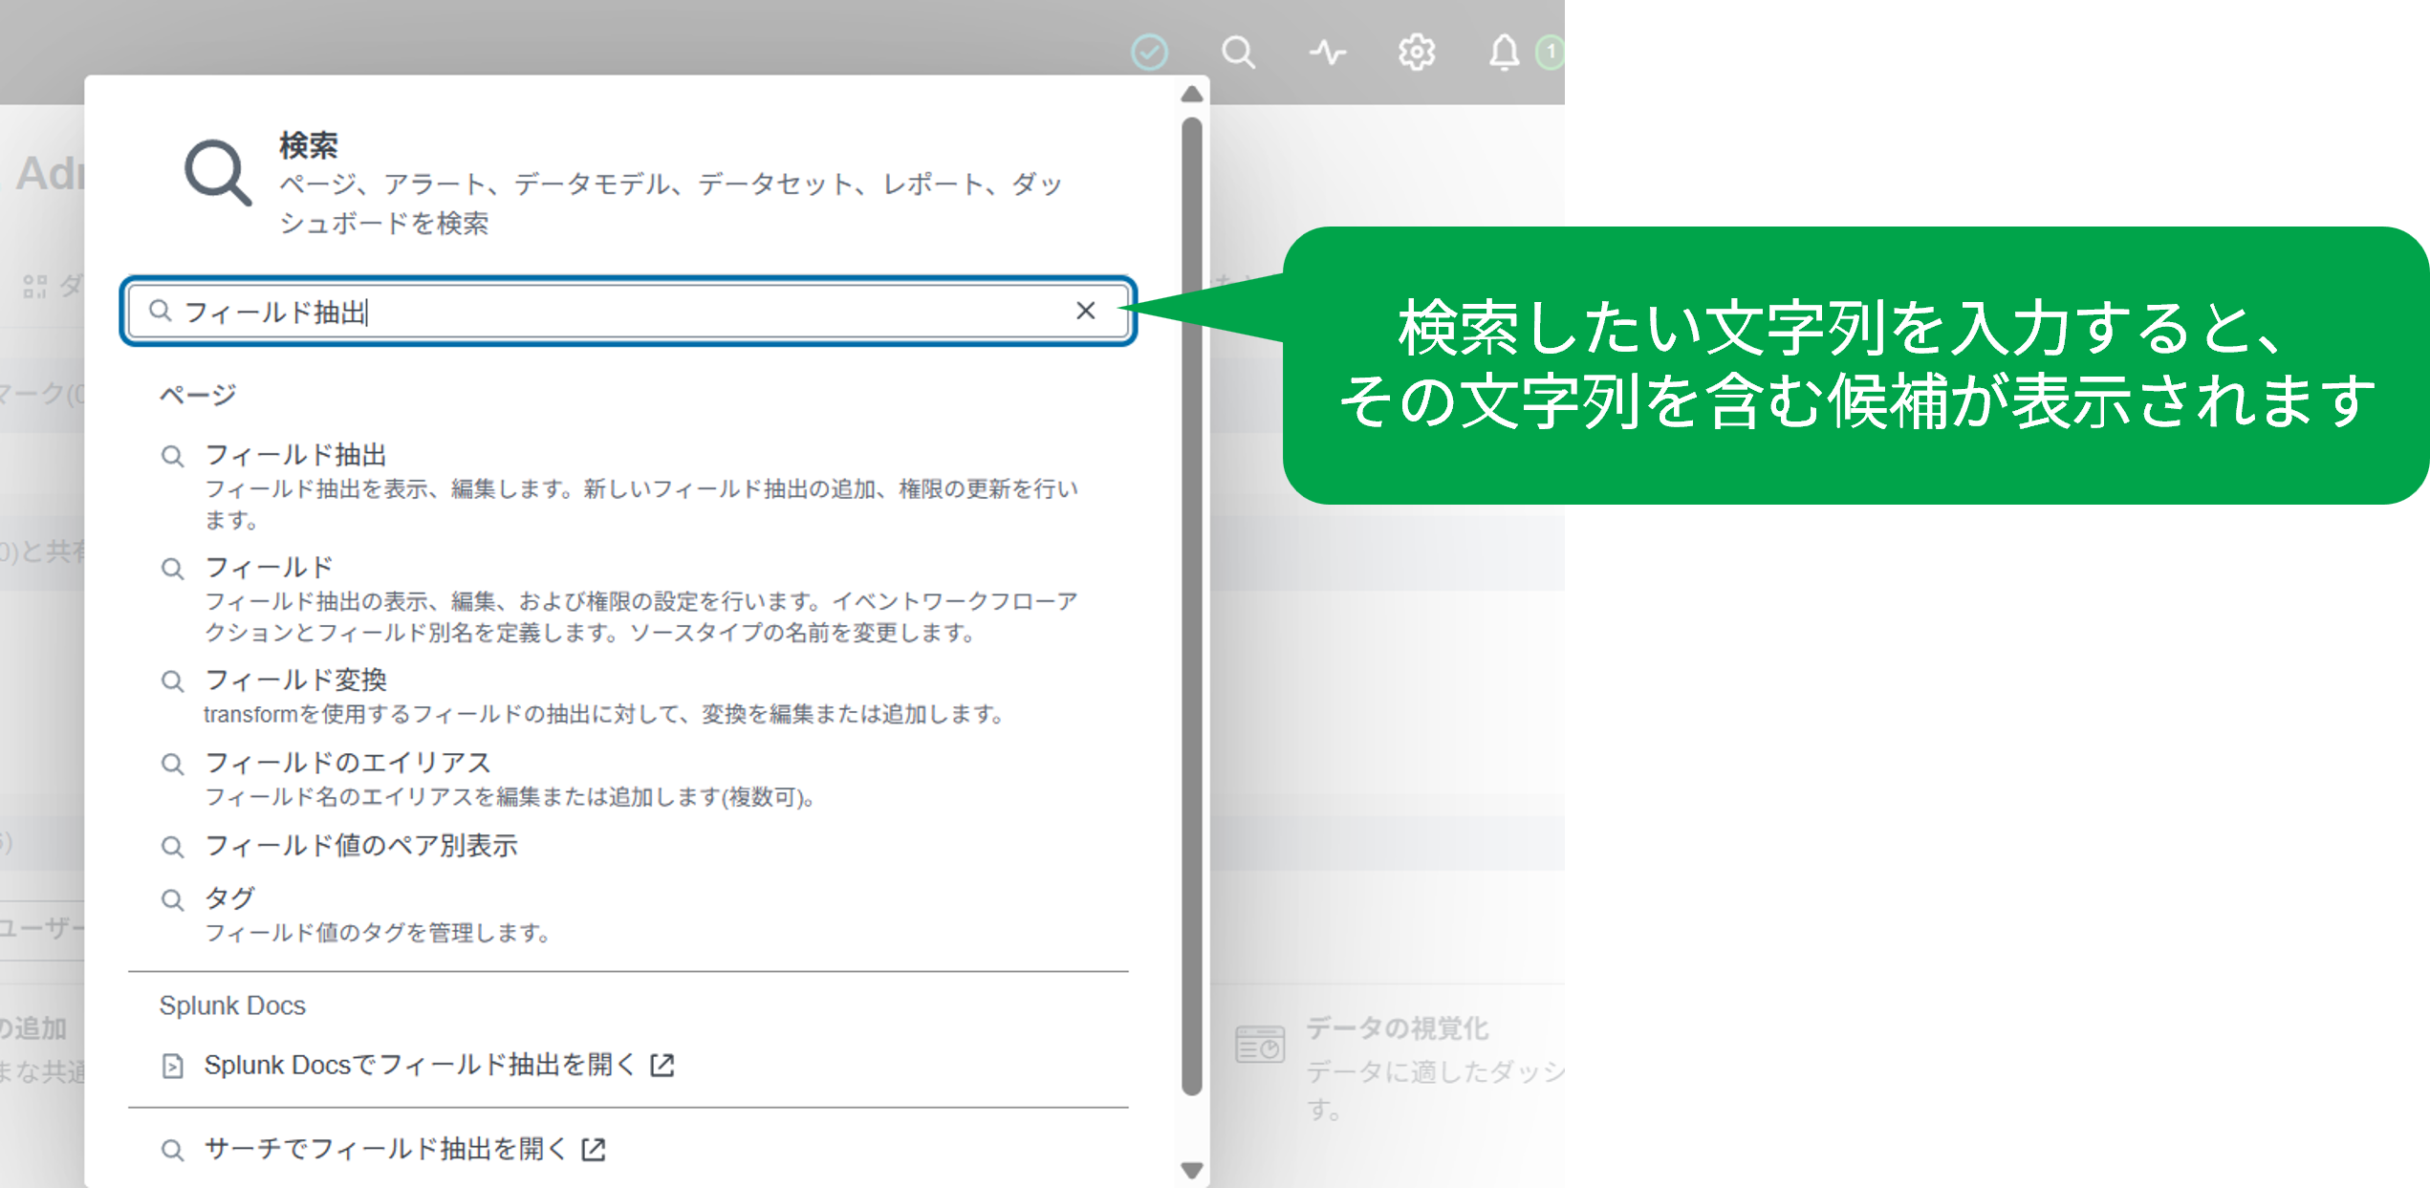The width and height of the screenshot is (2430, 1188).
Task: Click the notification count badge next to bell
Action: (x=1551, y=52)
